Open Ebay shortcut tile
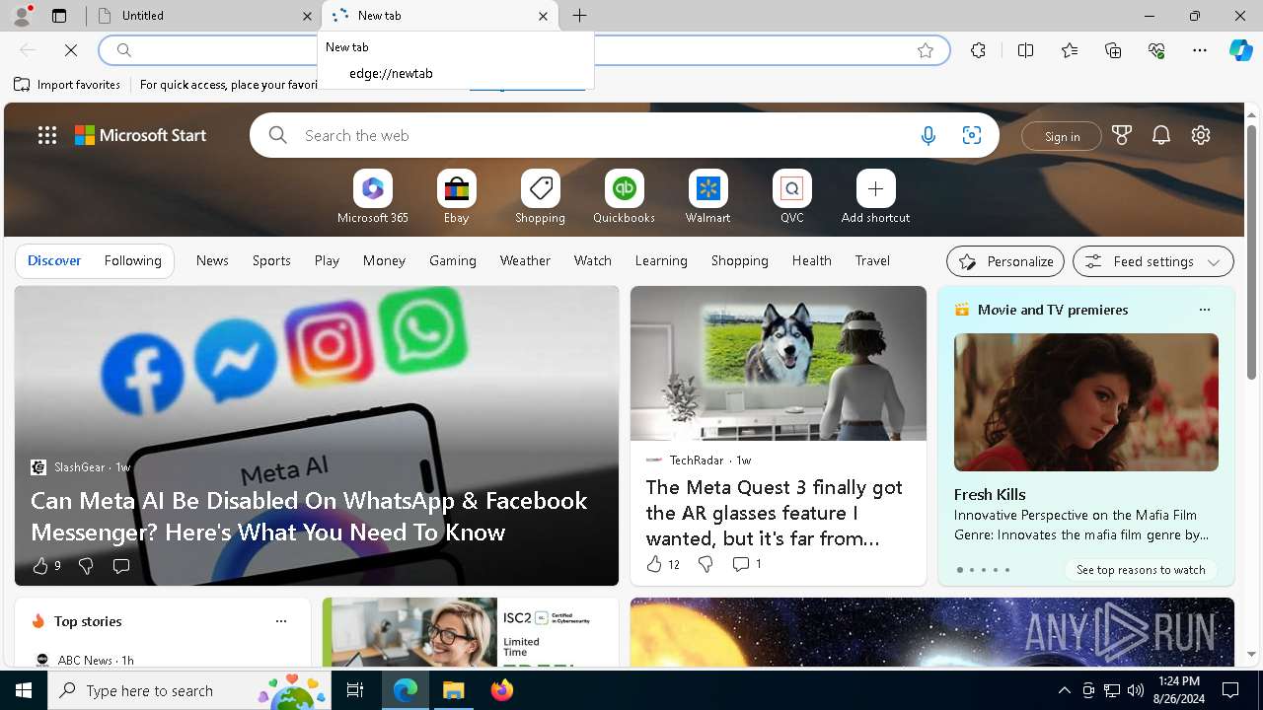The height and width of the screenshot is (710, 1263). [x=457, y=197]
